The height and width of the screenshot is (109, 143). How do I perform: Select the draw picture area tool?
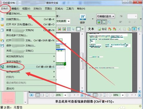[x=60, y=29]
